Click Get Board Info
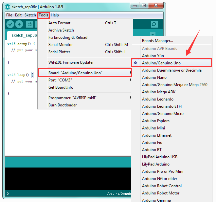 [61, 87]
